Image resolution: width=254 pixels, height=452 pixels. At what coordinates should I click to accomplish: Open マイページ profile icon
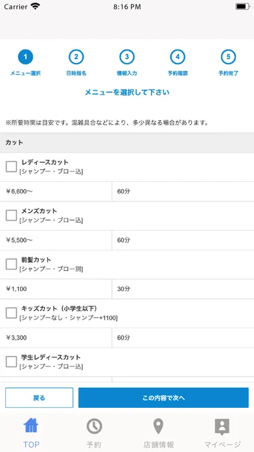tap(222, 427)
